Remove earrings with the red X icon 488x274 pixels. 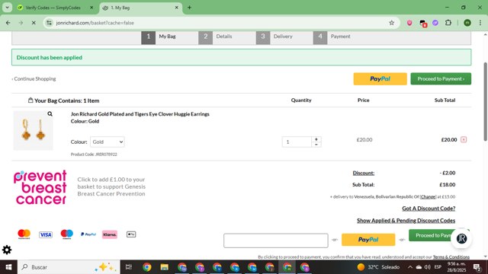coord(464,139)
